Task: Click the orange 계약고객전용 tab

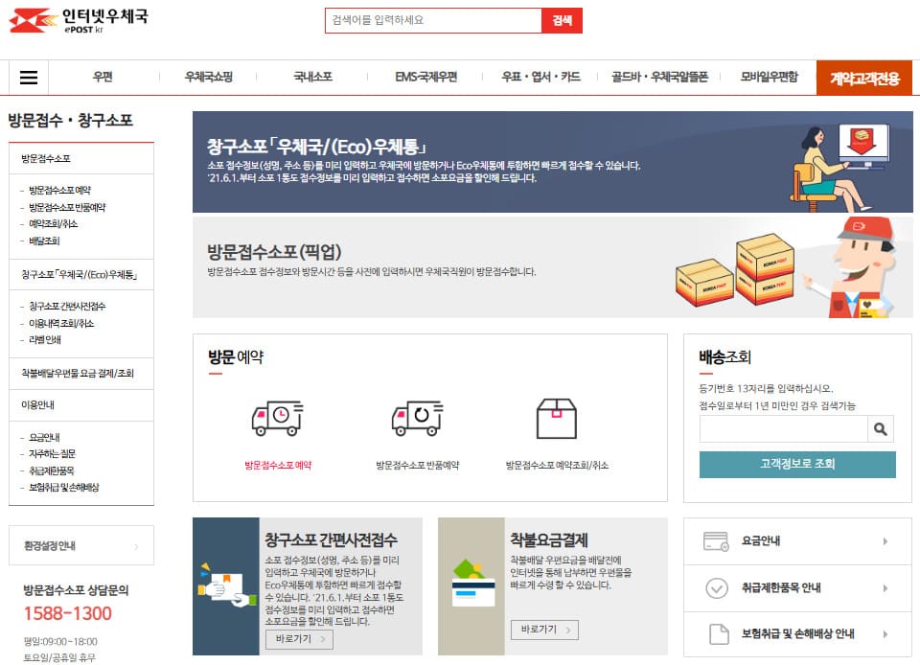Action: pos(864,78)
